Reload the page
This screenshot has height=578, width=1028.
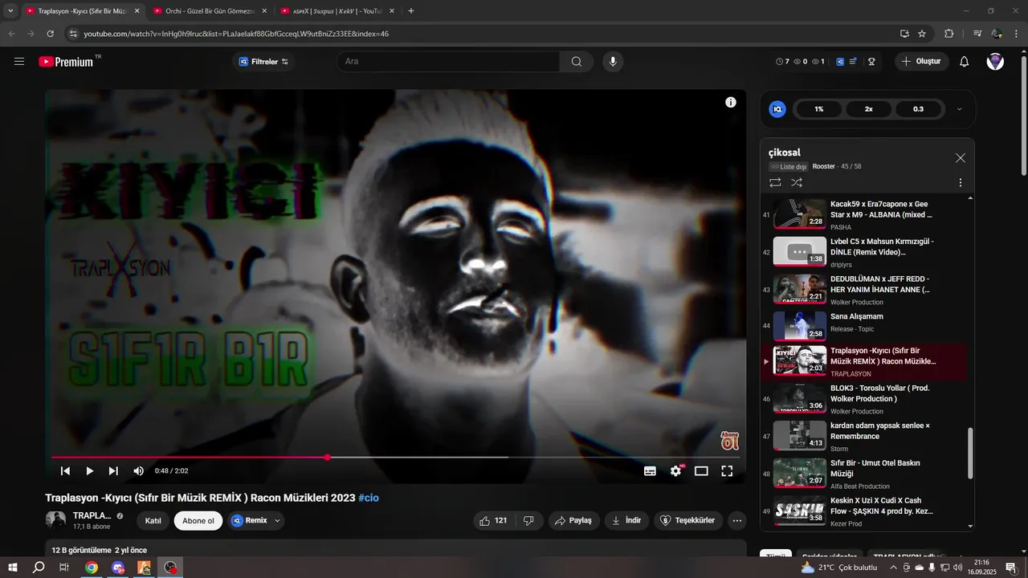coord(51,34)
